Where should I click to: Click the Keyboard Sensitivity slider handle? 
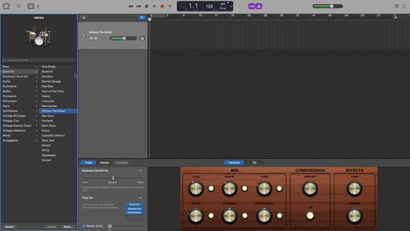click(x=113, y=178)
